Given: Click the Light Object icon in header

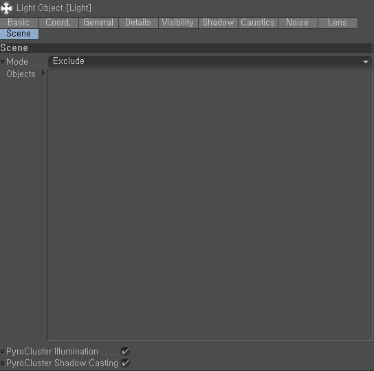Looking at the screenshot, I should [6, 8].
